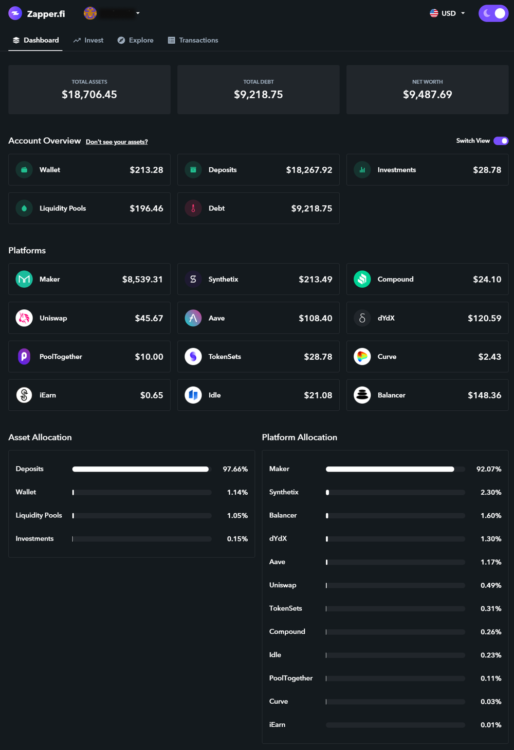
Task: Click the Maker platform logo
Action: coord(24,279)
